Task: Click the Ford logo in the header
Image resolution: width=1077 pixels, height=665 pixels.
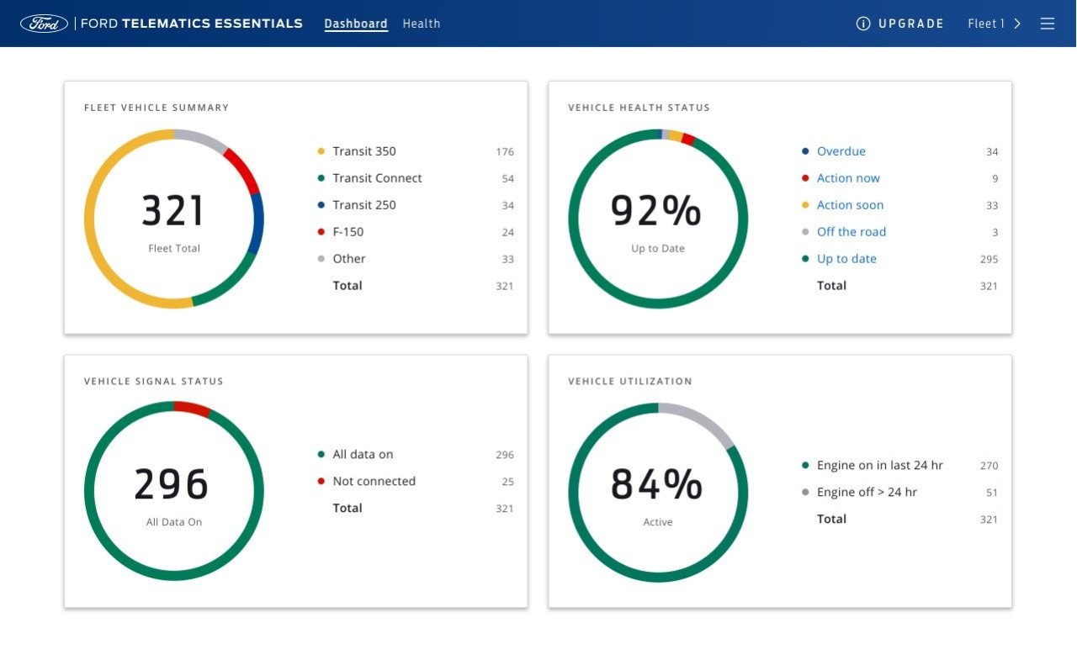Action: click(x=43, y=23)
